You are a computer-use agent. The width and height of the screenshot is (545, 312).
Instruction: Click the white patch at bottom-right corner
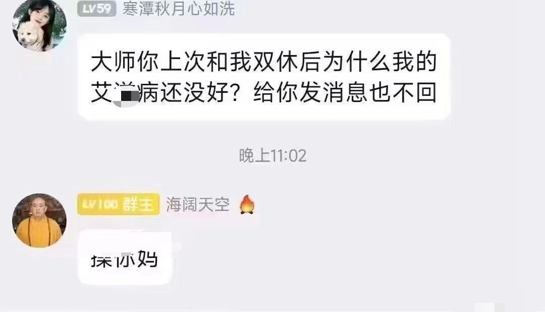point(489,307)
